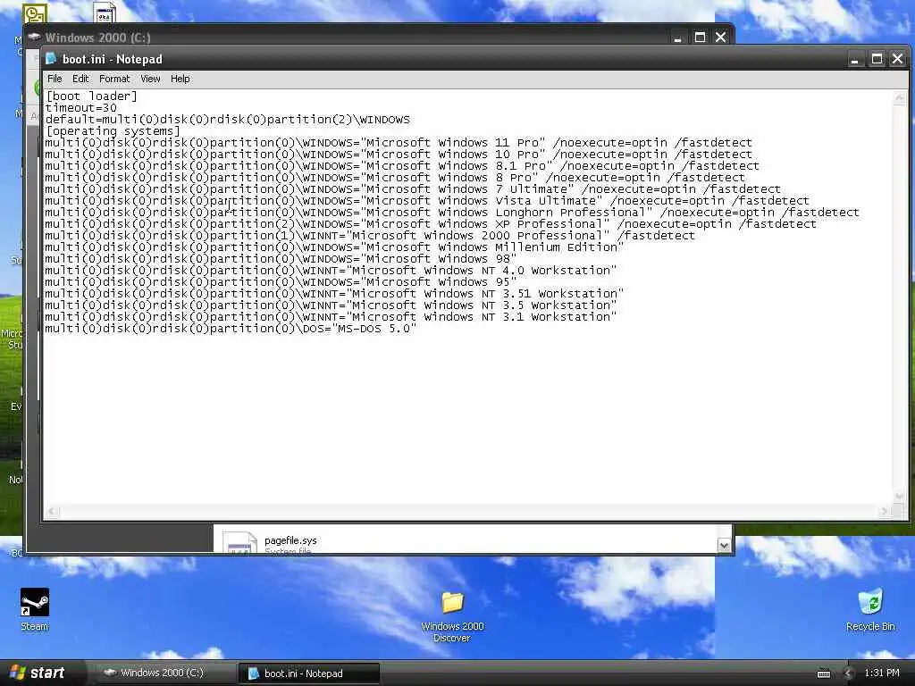Open the Edit menu in Notepad
This screenshot has width=915, height=686.
coord(80,79)
